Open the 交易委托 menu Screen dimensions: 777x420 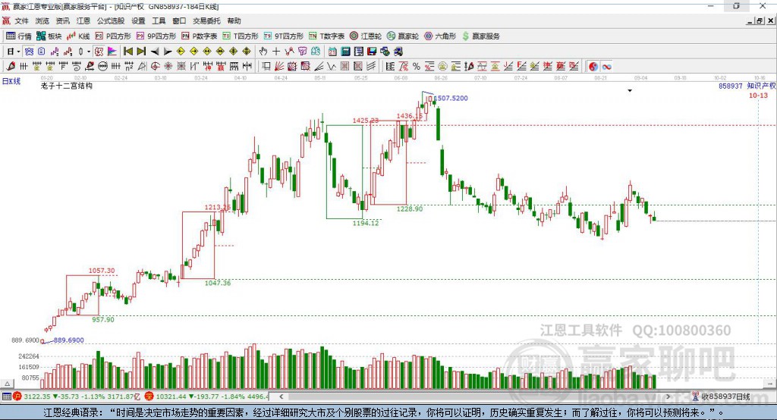pyautogui.click(x=206, y=20)
